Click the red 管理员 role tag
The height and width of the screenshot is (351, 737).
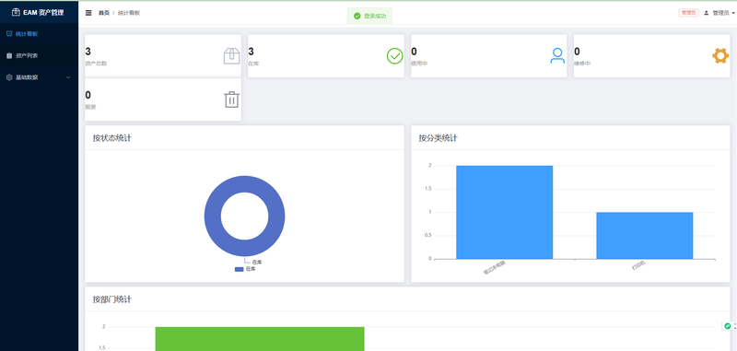[688, 13]
